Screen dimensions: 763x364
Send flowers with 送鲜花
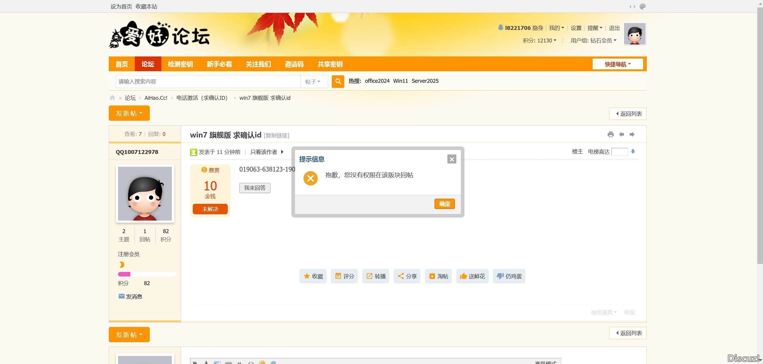(473, 276)
